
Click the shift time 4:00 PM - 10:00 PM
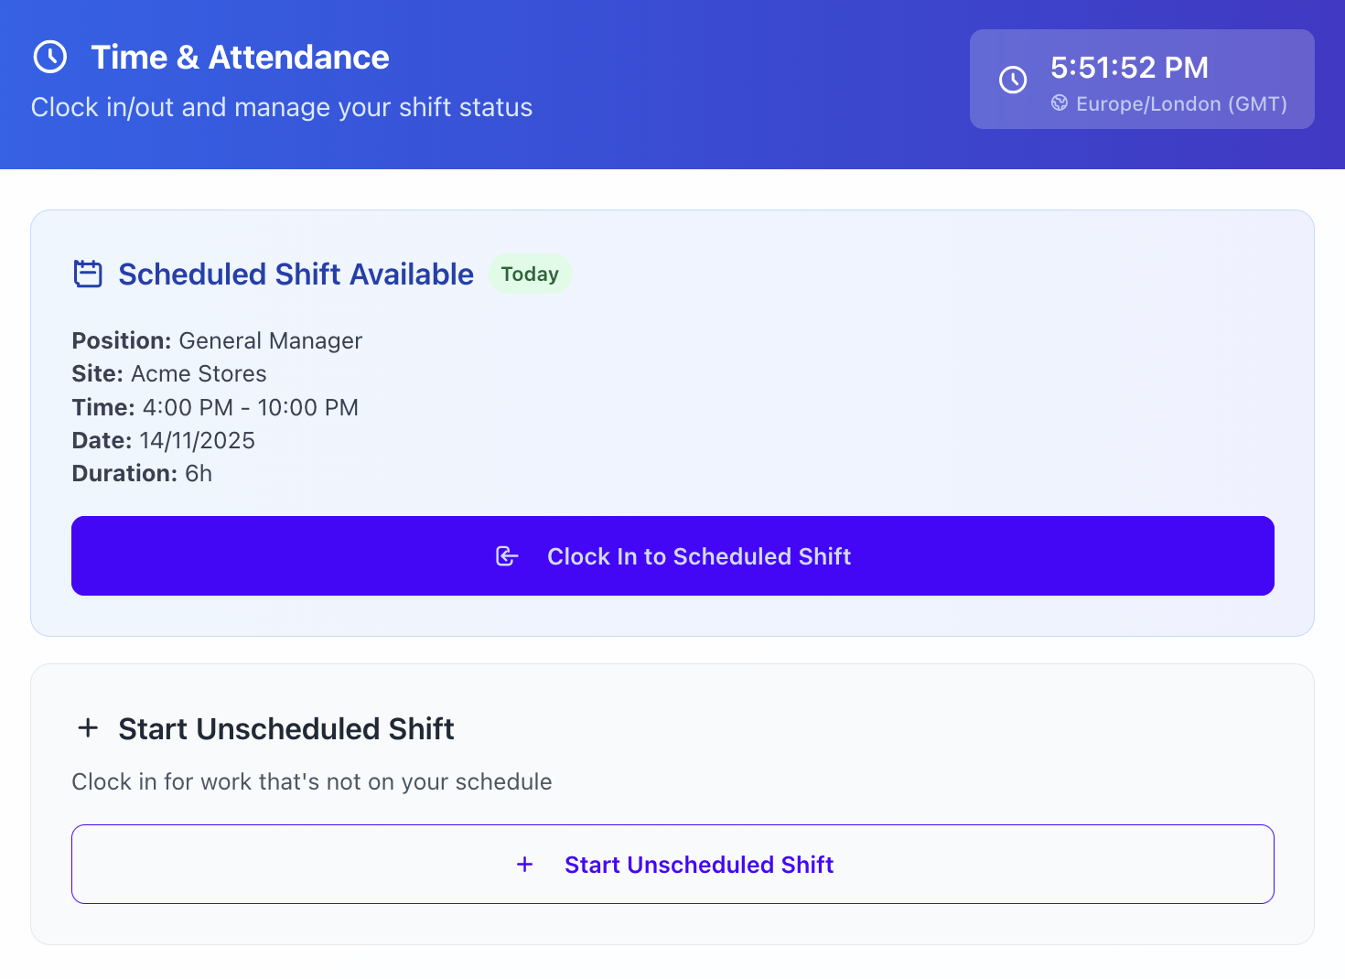pos(250,408)
